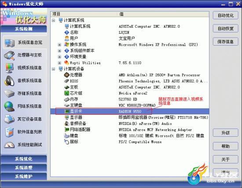Switch to the 系统清理 section tab
This screenshot has width=242, height=188.
[23, 168]
